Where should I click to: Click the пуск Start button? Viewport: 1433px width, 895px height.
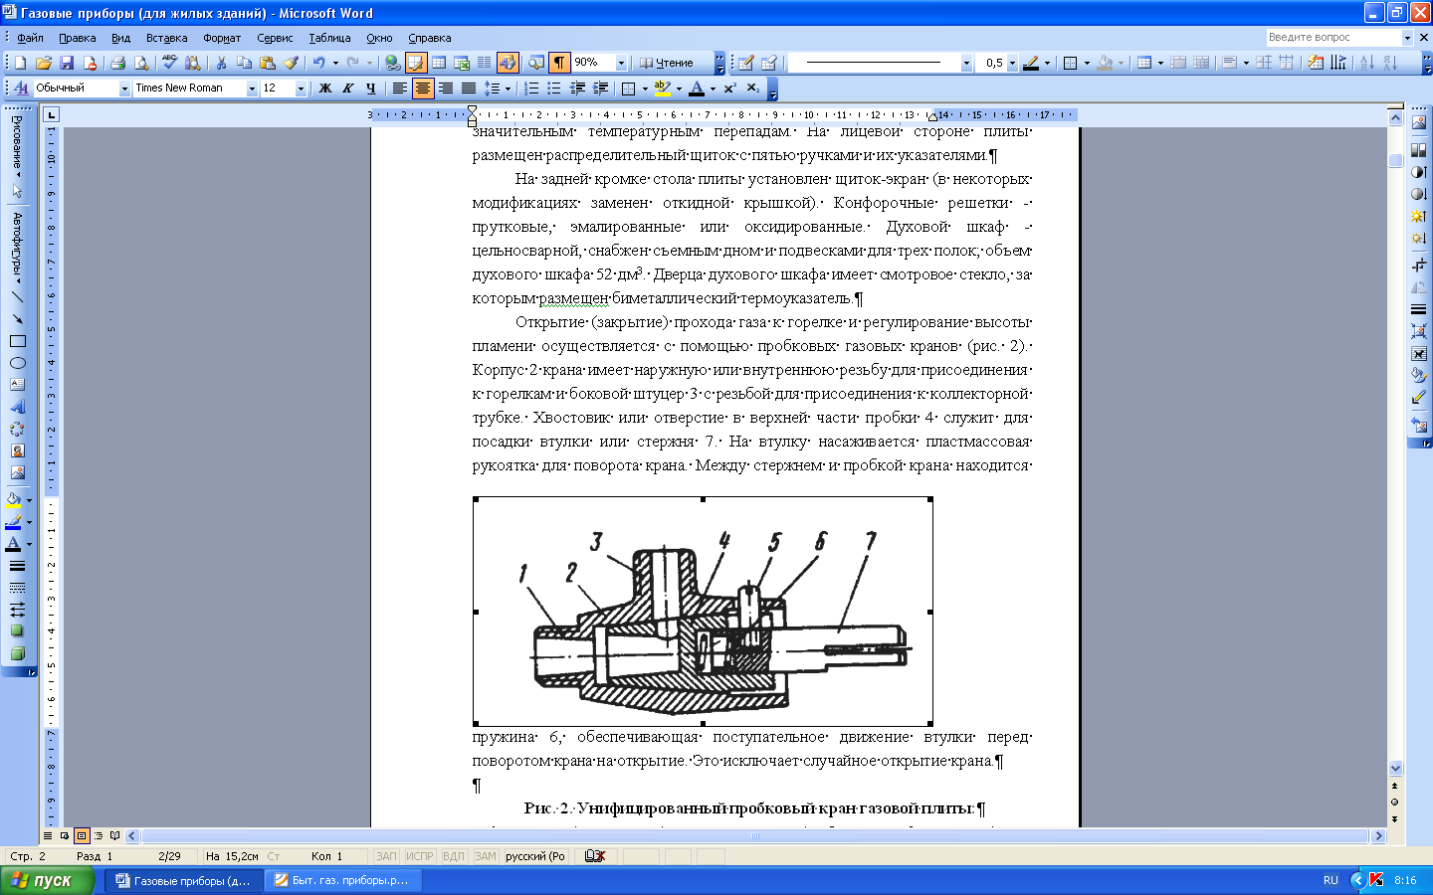[x=47, y=880]
